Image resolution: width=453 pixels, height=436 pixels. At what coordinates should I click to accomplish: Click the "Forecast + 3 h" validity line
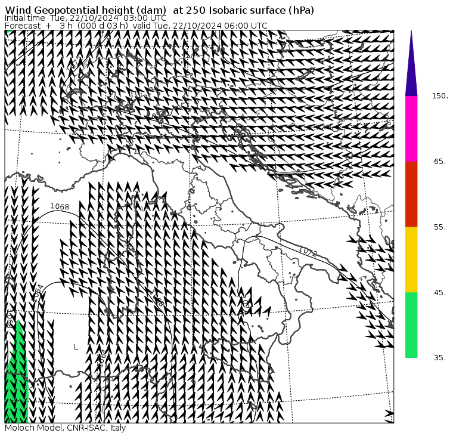pyautogui.click(x=136, y=26)
